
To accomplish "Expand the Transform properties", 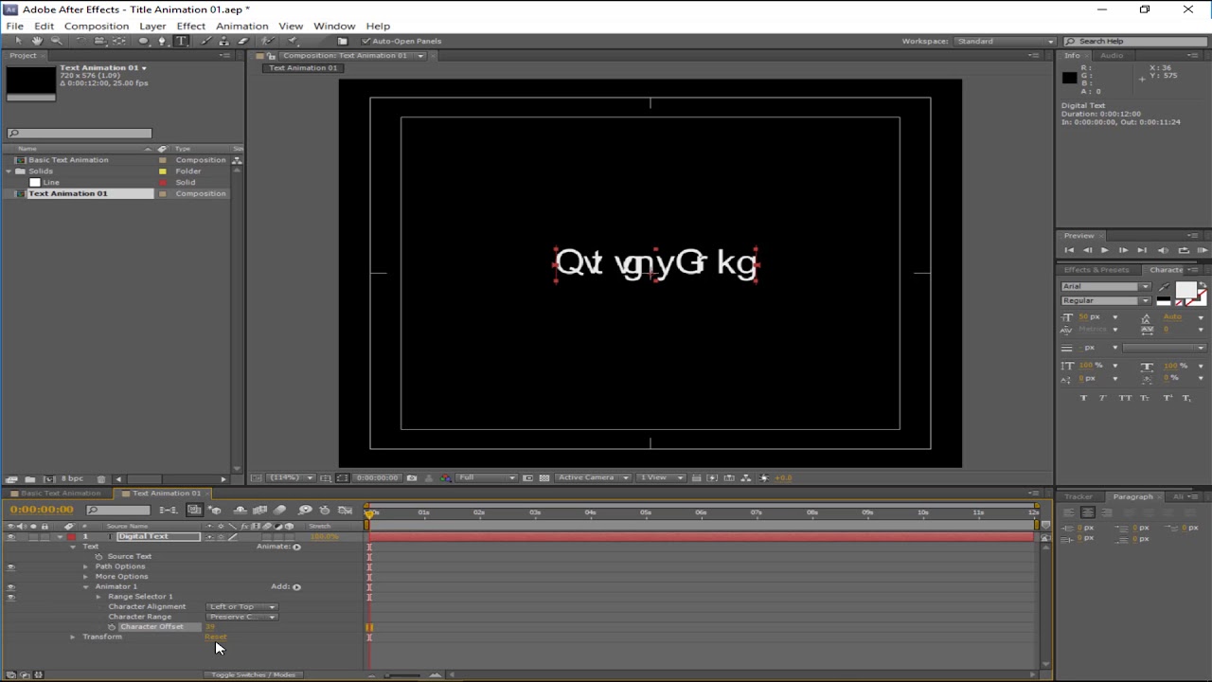I will [73, 637].
